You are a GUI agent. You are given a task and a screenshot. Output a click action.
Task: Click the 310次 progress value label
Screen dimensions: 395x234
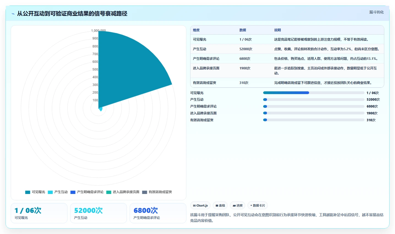click(371, 120)
